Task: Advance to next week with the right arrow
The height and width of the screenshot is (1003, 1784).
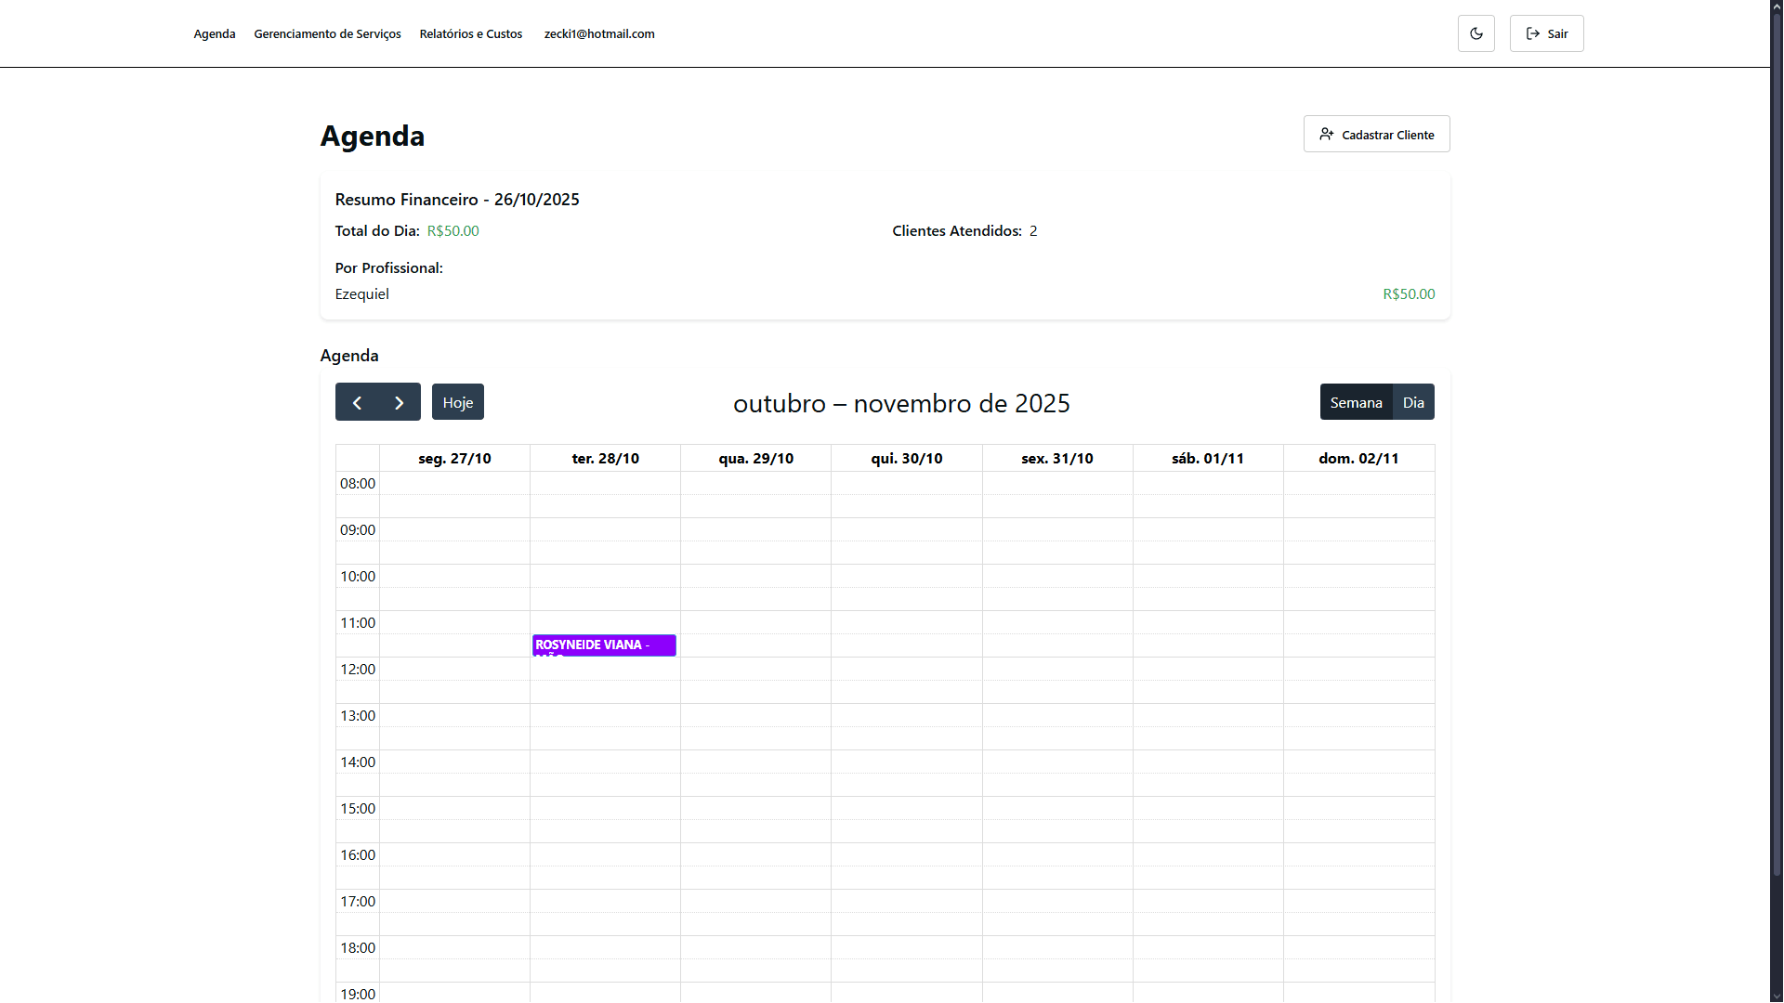Action: pos(400,402)
